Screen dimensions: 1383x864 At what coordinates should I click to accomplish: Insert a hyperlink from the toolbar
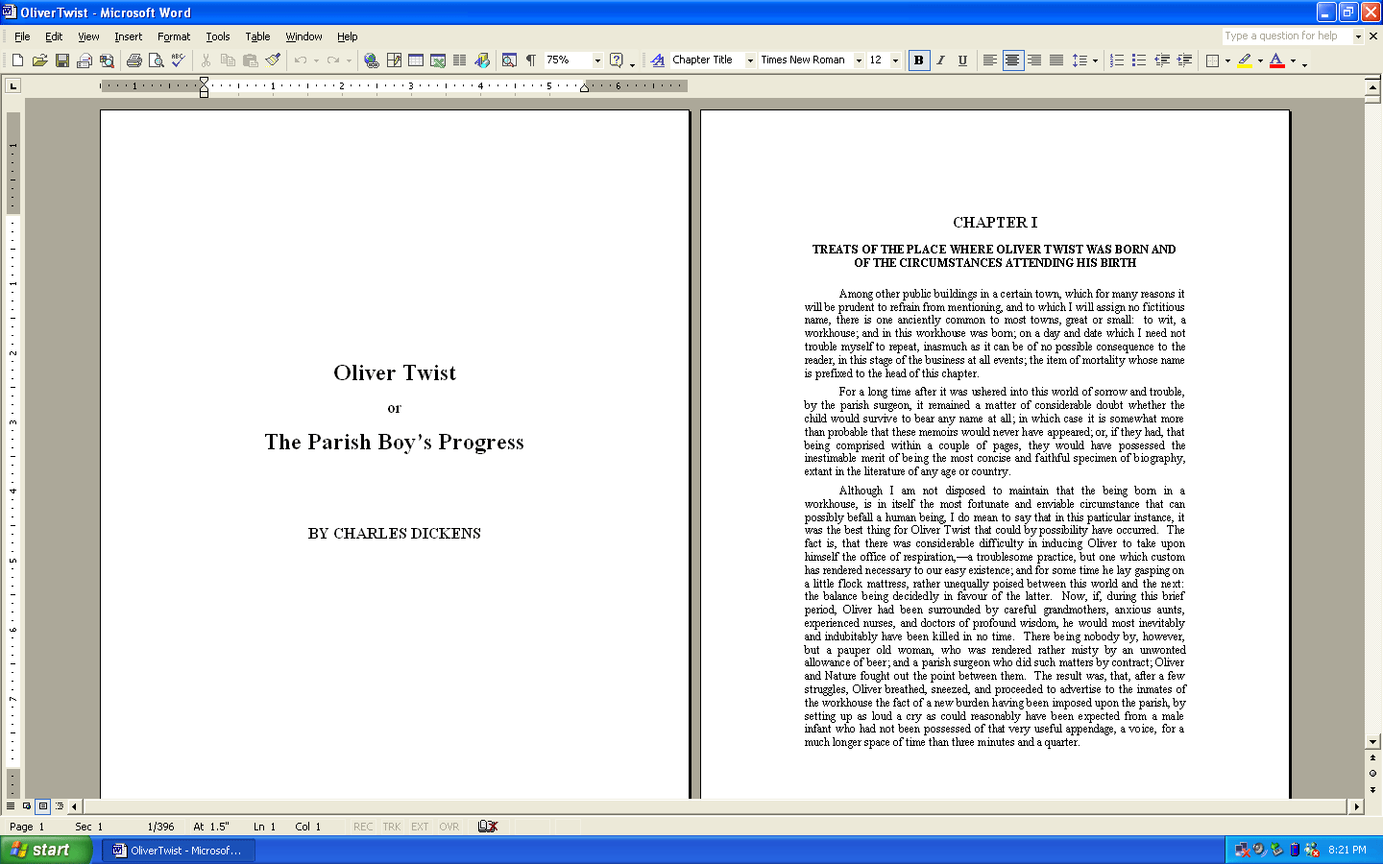click(372, 60)
